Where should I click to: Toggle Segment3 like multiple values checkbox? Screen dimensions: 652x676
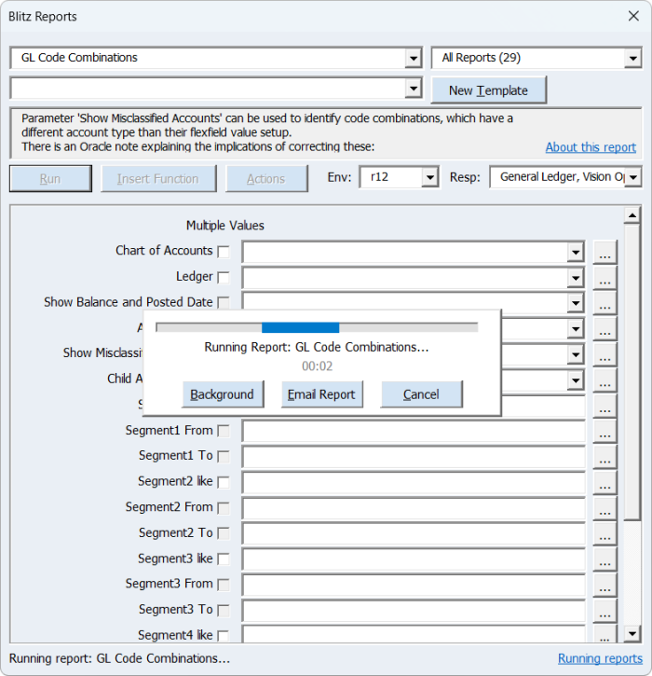224,559
